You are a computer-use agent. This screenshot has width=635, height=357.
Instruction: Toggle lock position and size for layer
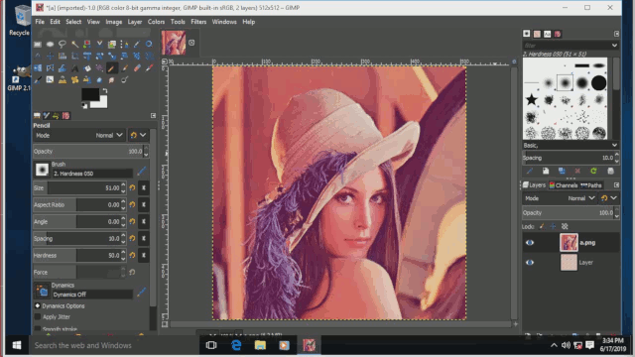click(554, 226)
